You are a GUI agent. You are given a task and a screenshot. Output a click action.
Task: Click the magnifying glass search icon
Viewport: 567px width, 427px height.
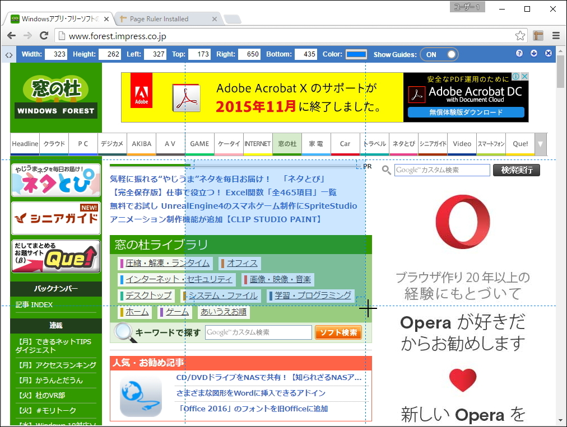387,170
